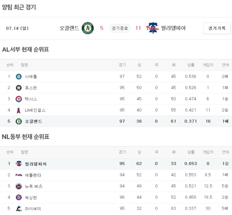
Task: Click the New York Mets team logo
Action: 19,186
